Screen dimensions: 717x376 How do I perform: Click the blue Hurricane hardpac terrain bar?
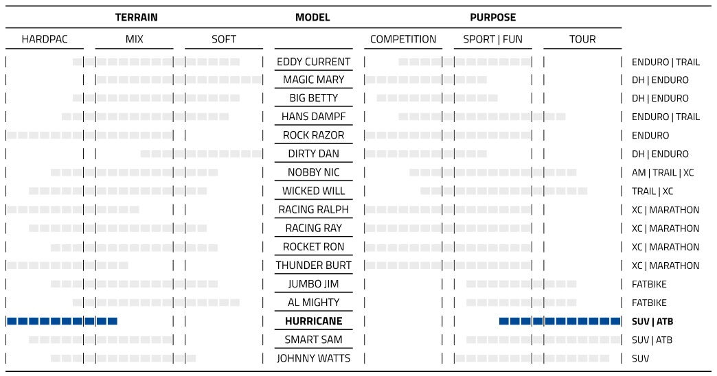(x=62, y=321)
